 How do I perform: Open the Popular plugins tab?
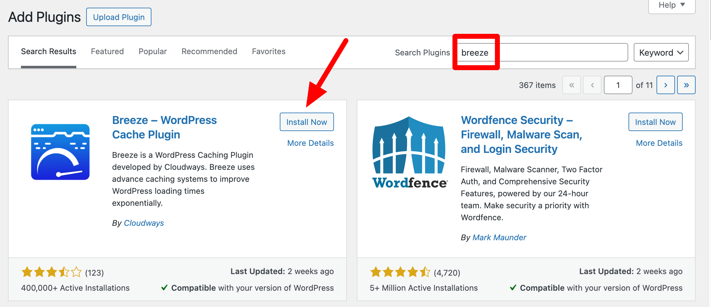pyautogui.click(x=153, y=51)
